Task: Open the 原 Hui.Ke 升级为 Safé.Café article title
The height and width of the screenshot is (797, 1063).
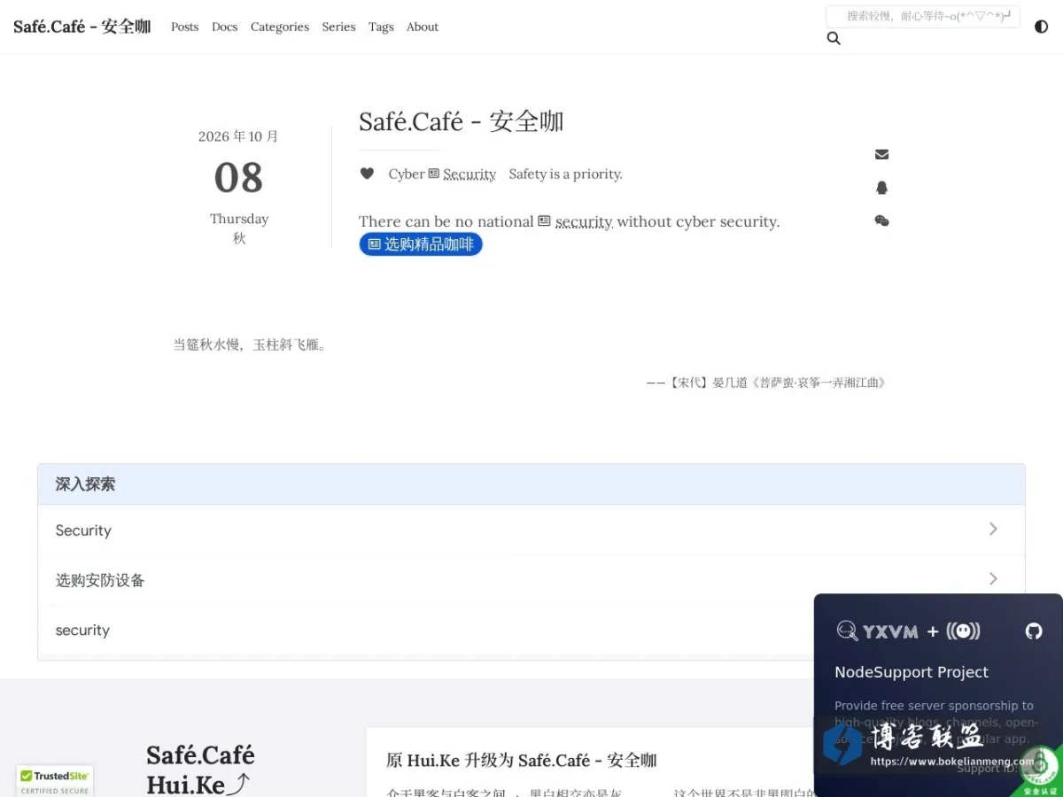Action: [522, 760]
